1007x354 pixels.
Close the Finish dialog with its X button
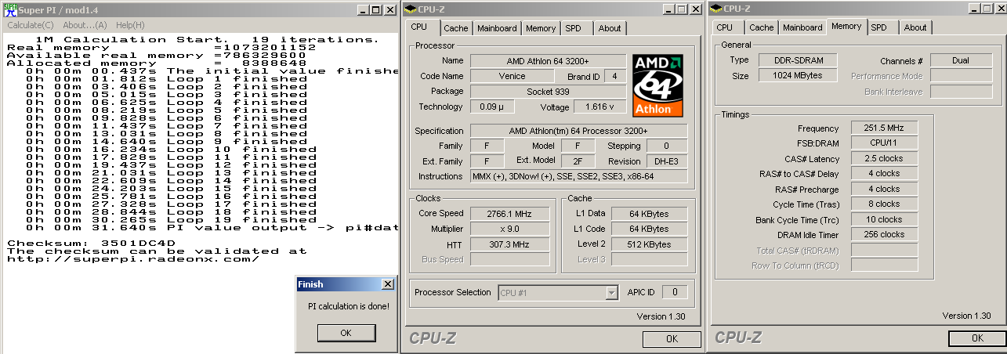[x=387, y=284]
